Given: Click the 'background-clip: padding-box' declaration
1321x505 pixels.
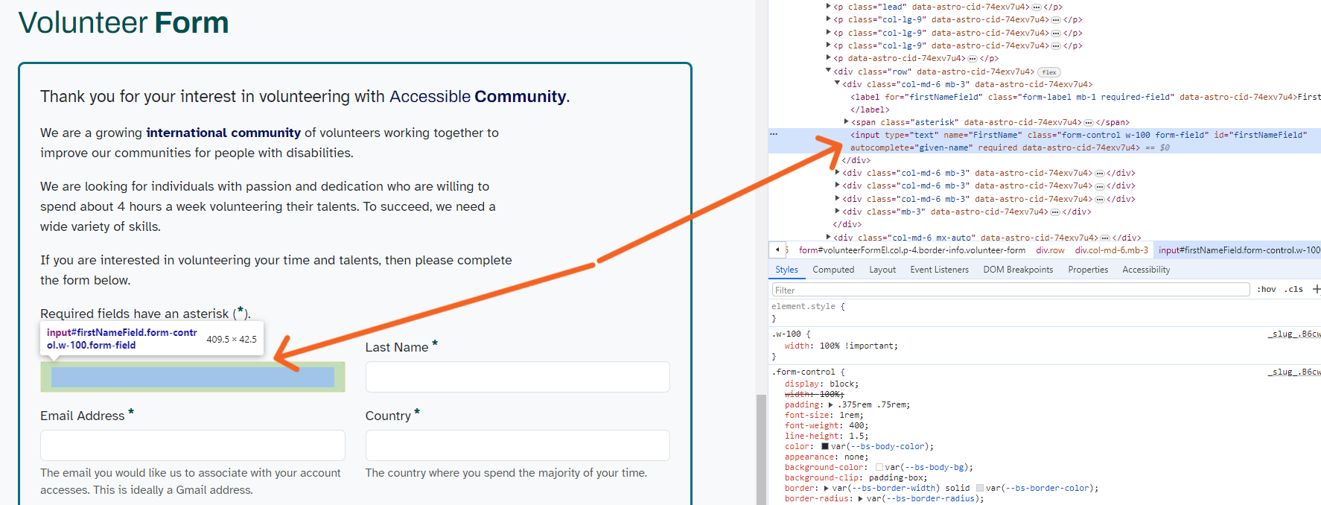Looking at the screenshot, I should pos(856,477).
